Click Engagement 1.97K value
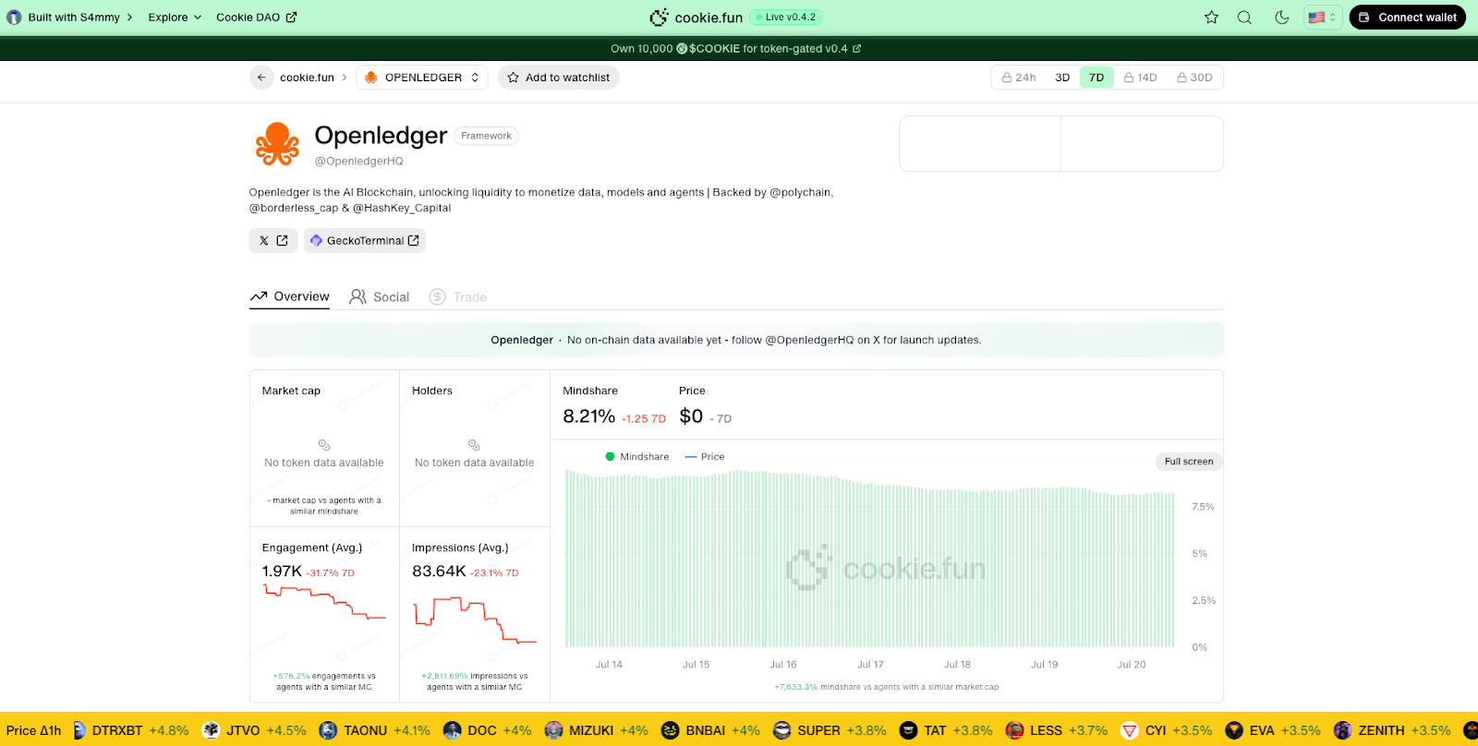 (x=282, y=572)
